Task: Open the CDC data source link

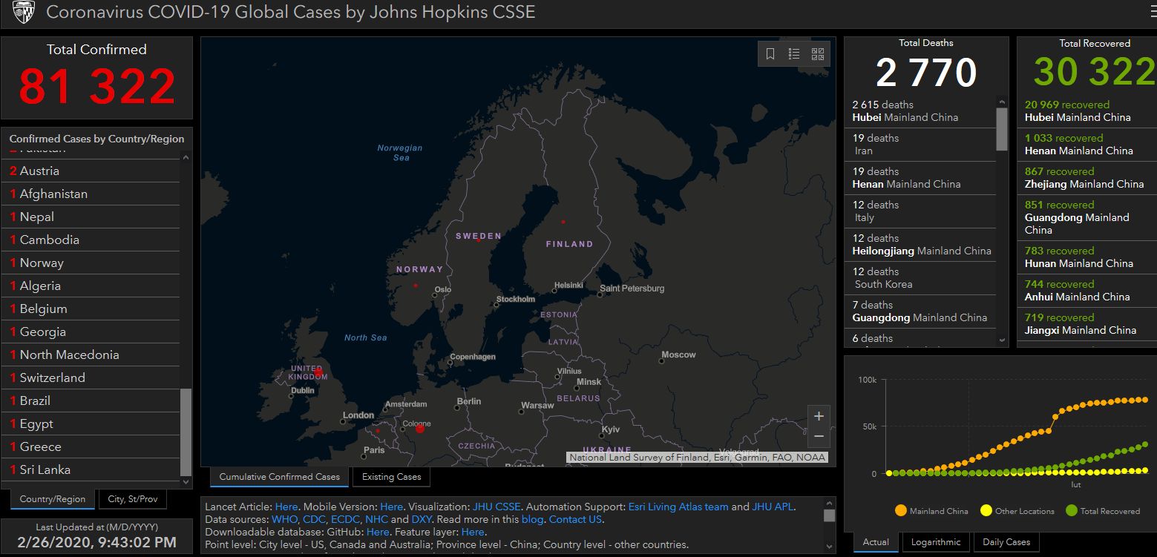Action: pos(314,519)
